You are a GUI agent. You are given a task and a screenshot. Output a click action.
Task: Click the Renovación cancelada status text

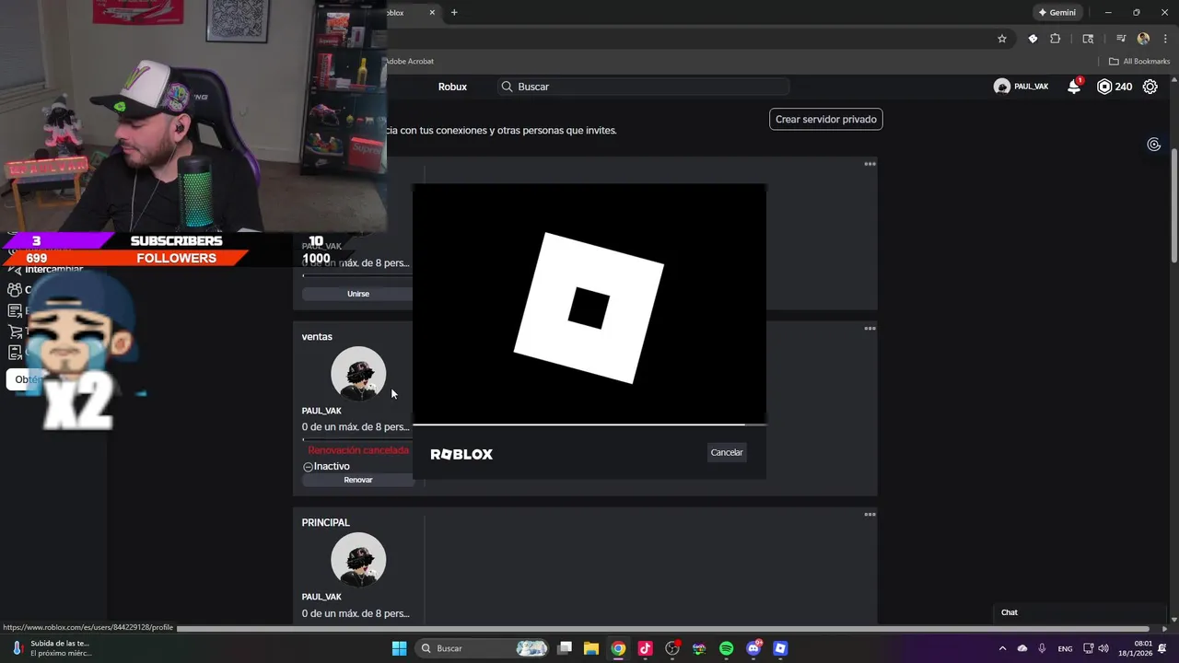[358, 450]
